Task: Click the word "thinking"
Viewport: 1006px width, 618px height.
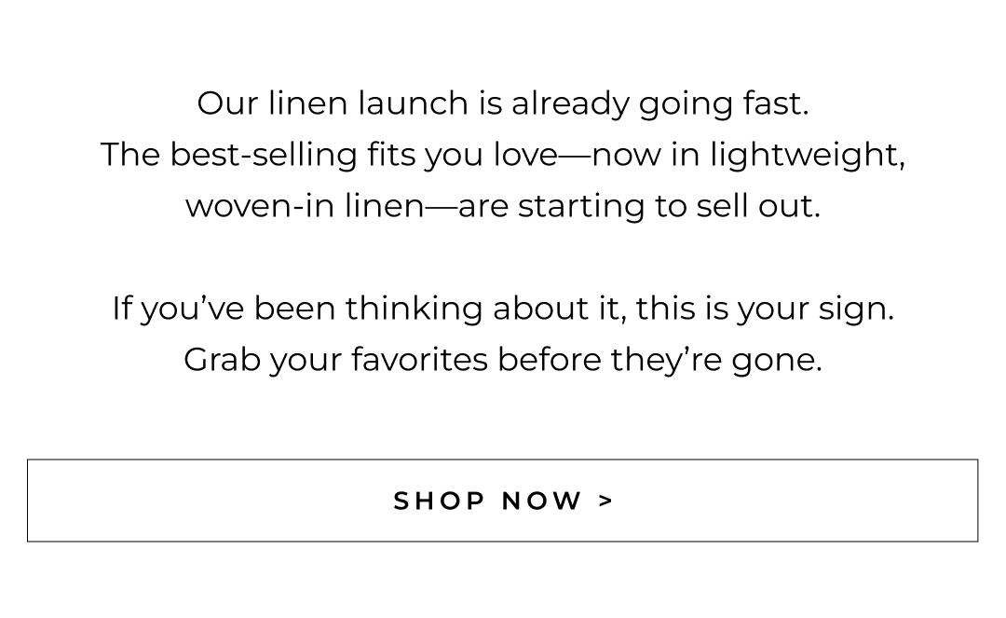Action: [x=414, y=309]
